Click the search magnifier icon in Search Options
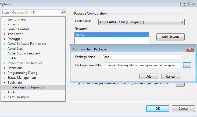 click(63, 12)
